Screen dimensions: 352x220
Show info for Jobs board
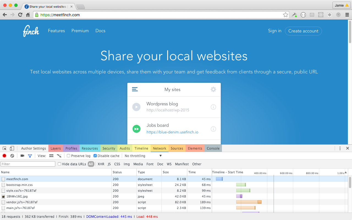coord(213,129)
